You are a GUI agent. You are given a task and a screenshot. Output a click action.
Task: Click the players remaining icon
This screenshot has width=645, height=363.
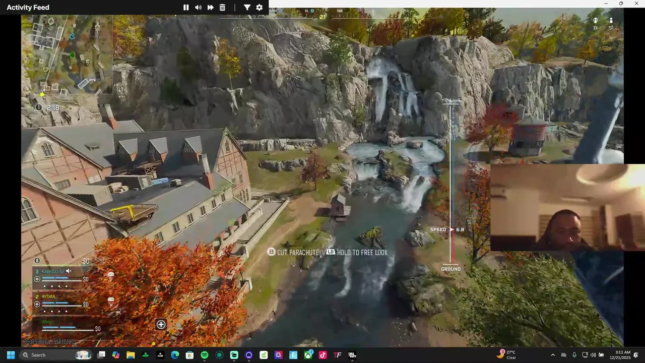click(x=611, y=21)
